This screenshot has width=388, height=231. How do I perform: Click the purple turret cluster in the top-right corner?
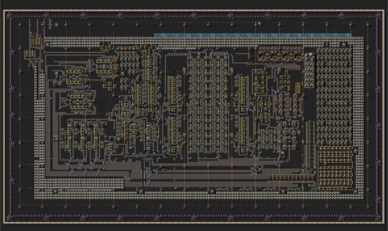(x=379, y=16)
